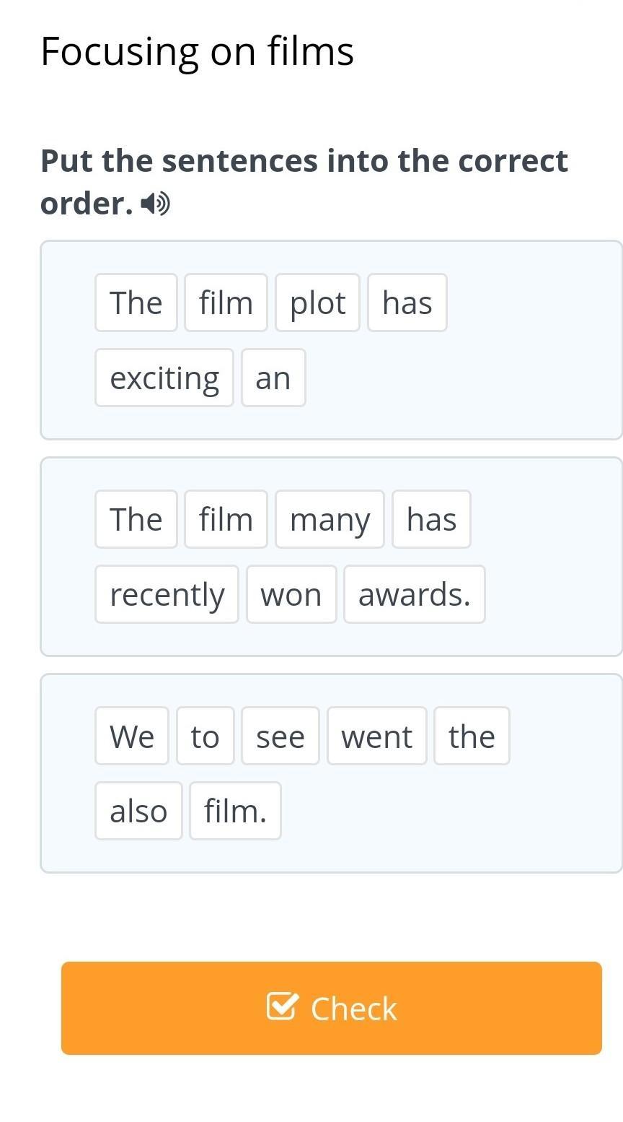This screenshot has height=1122, width=623.
Task: Click the 'also' word tile
Action: (x=138, y=811)
